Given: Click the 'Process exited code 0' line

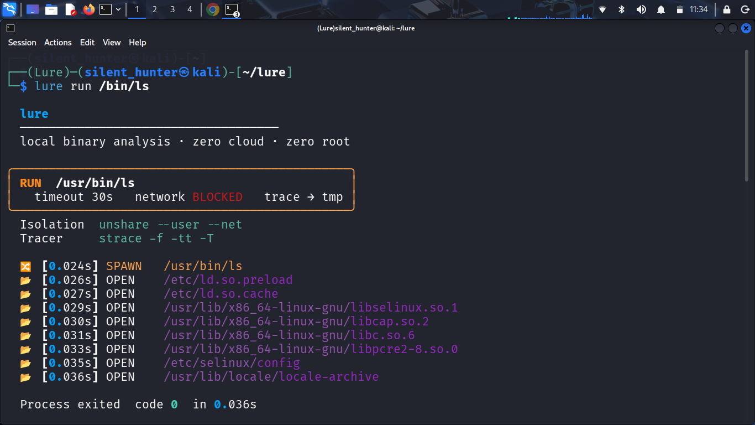Looking at the screenshot, I should pyautogui.click(x=99, y=405).
